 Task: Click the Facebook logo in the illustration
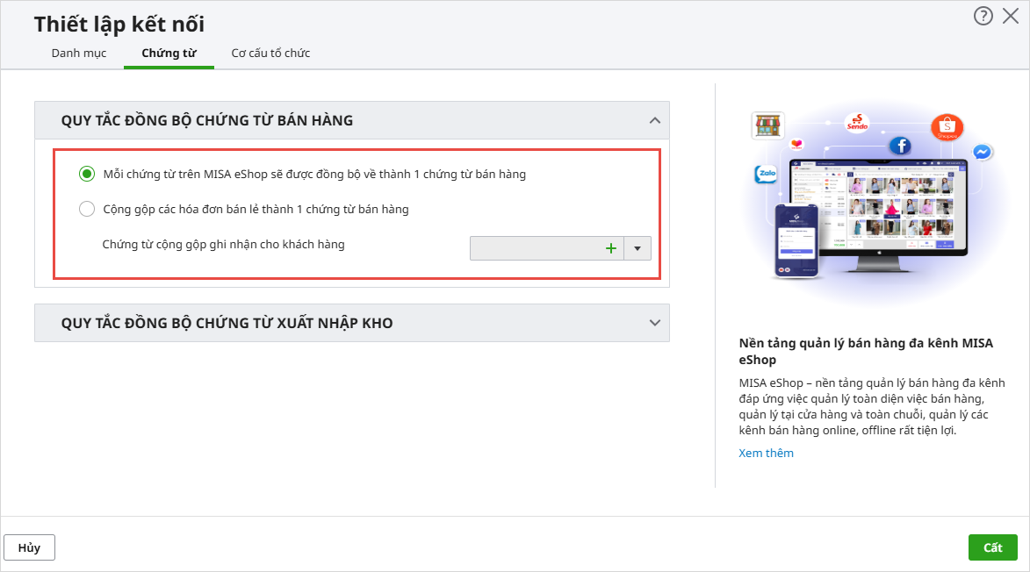pyautogui.click(x=900, y=146)
